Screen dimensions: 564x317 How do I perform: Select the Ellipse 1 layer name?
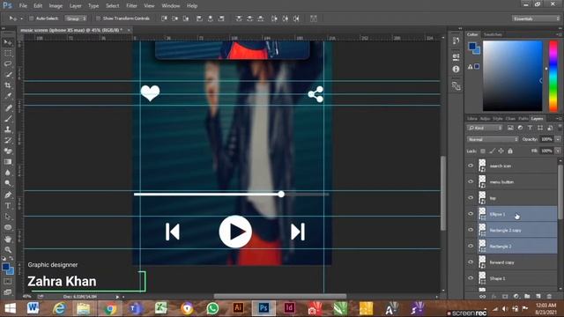[497, 214]
